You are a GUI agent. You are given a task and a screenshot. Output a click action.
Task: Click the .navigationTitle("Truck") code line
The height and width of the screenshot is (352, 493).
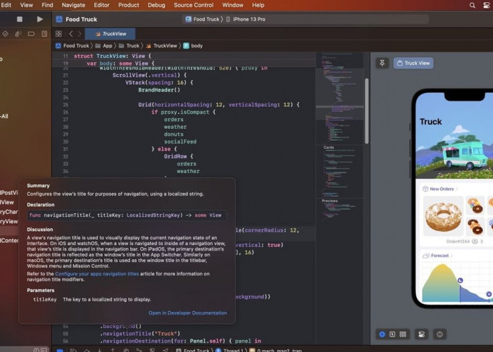[x=140, y=334]
